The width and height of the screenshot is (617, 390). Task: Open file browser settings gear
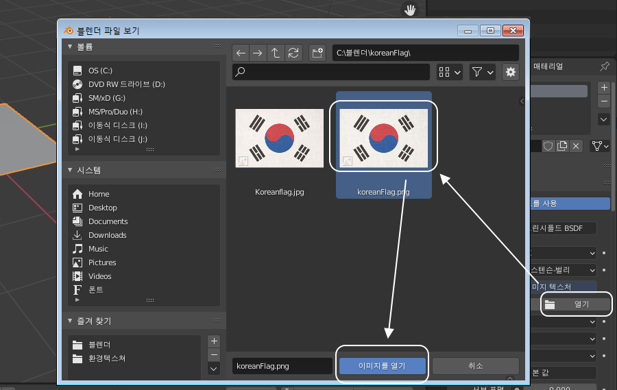(510, 72)
